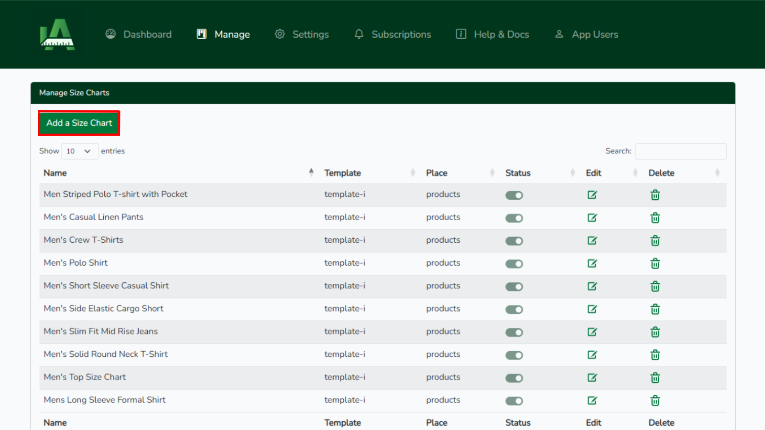765x430 pixels.
Task: Click the Settings gear icon
Action: 280,34
